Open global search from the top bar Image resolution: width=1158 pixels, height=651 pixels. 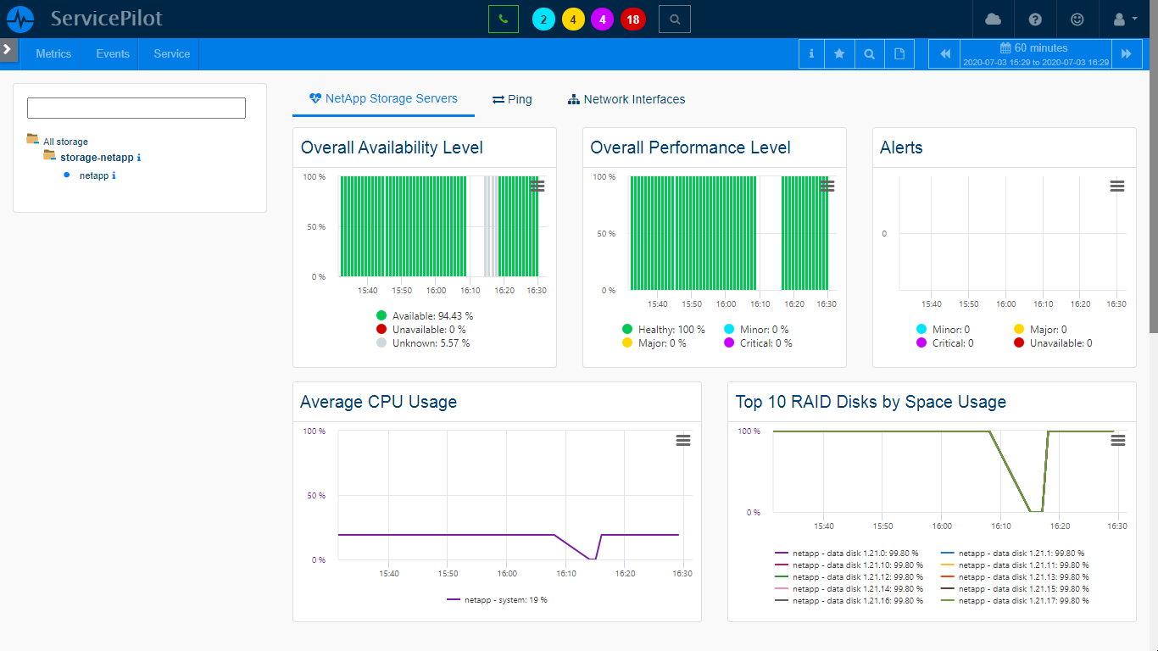(674, 19)
